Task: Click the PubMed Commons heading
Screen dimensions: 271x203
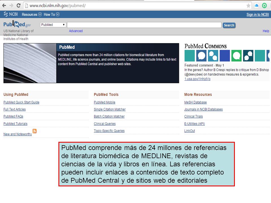Action: point(206,46)
